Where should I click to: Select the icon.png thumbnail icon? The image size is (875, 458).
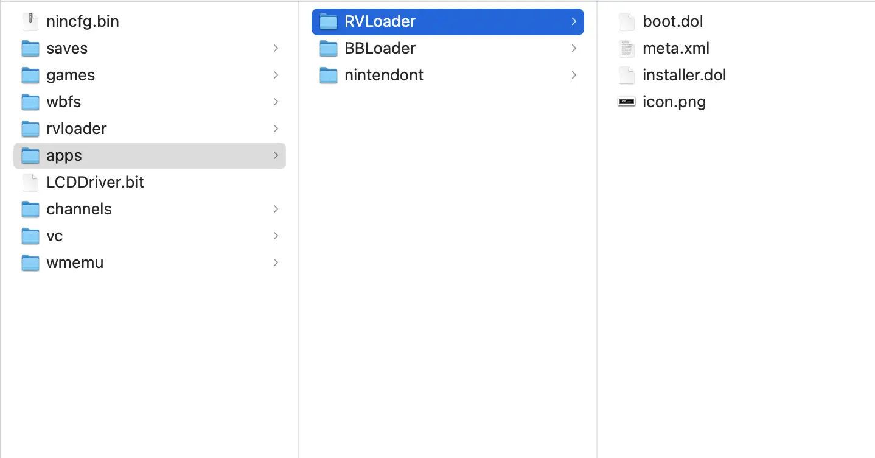[626, 102]
